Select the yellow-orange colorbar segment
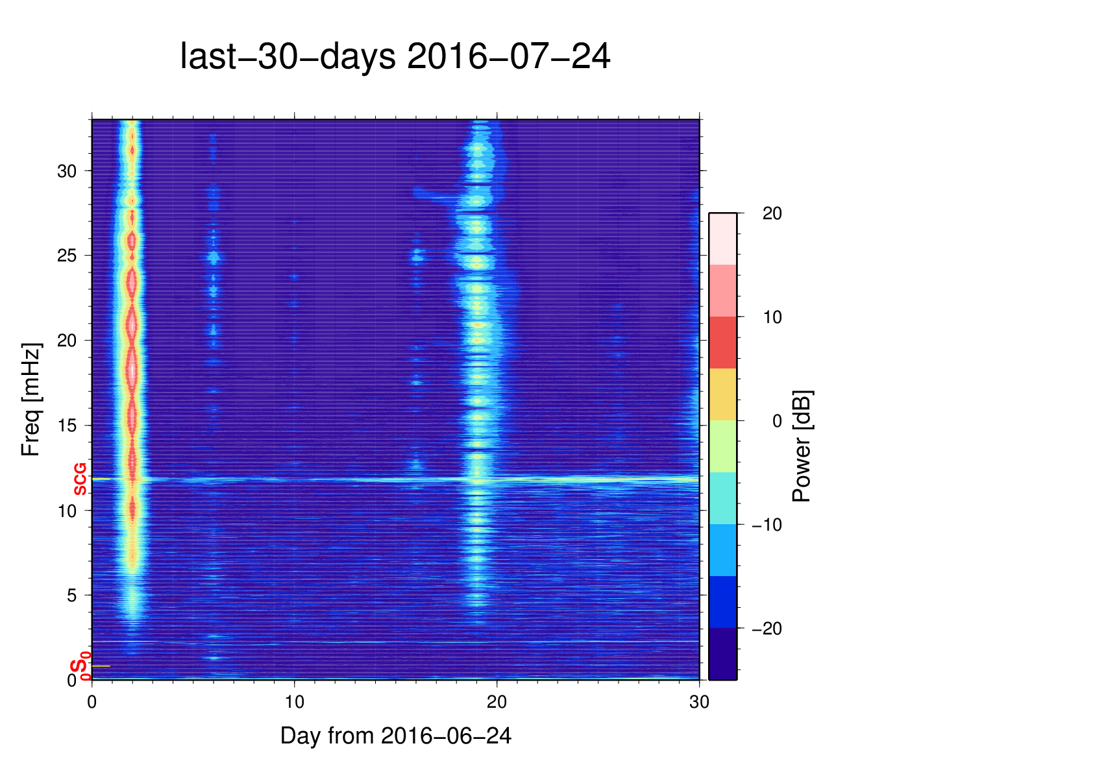The width and height of the screenshot is (1093, 772). tap(722, 394)
